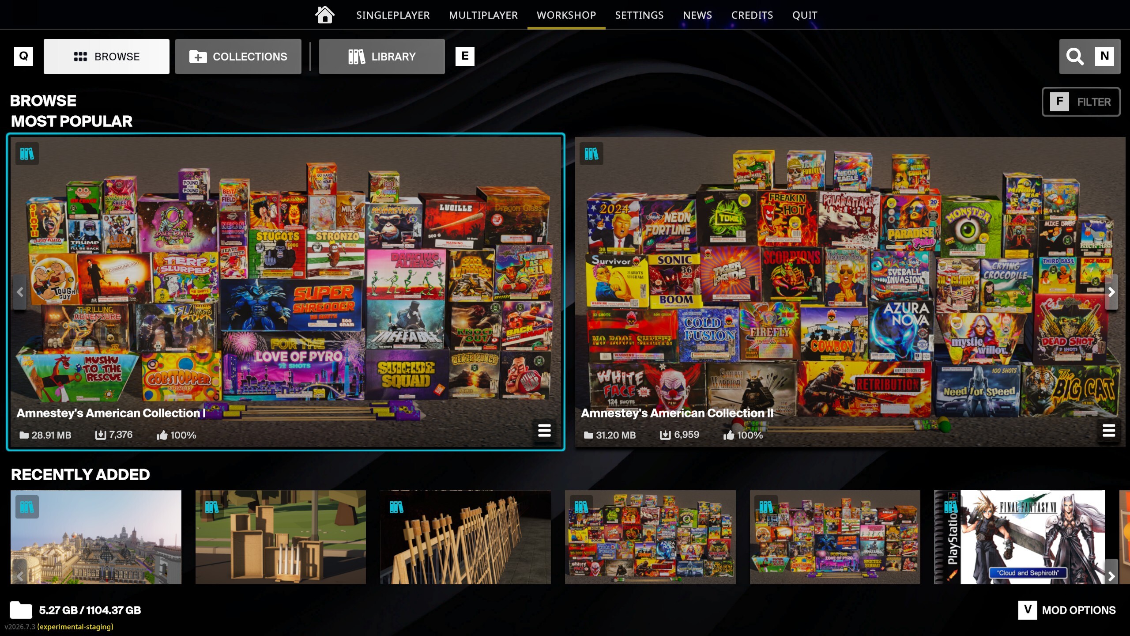Click the F key hint on Filter

(1059, 102)
